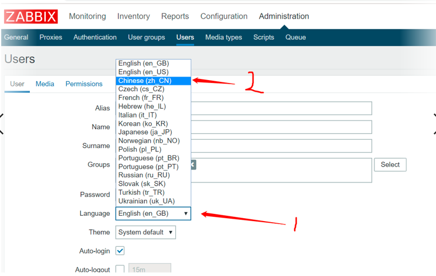Select Turkish (tr_TR) in language list

click(x=153, y=192)
